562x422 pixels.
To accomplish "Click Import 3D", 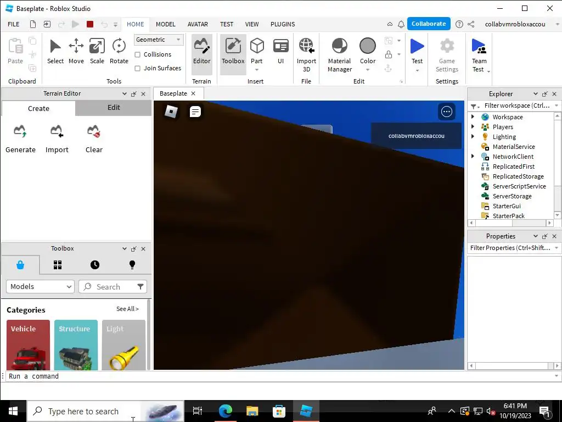I will pos(306,54).
